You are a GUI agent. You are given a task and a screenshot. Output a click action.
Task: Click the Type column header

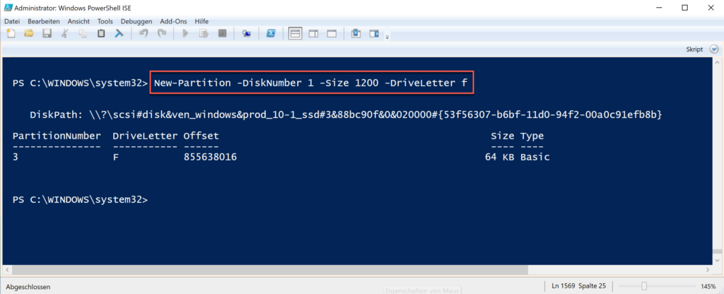(532, 136)
